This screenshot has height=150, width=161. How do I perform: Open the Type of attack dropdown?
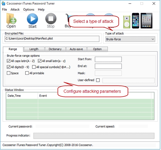click(x=130, y=39)
